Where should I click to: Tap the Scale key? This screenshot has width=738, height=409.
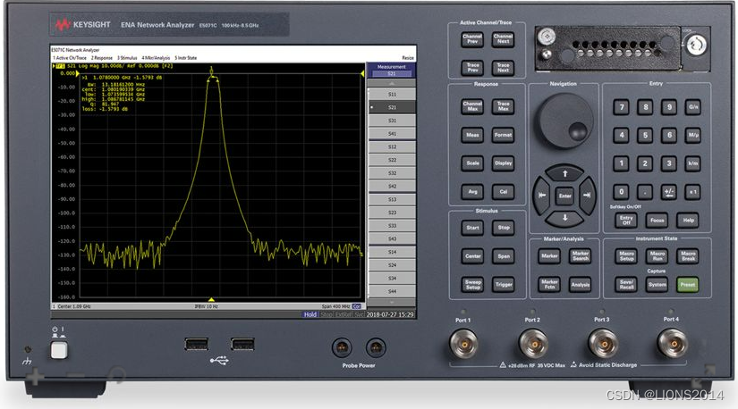[472, 163]
